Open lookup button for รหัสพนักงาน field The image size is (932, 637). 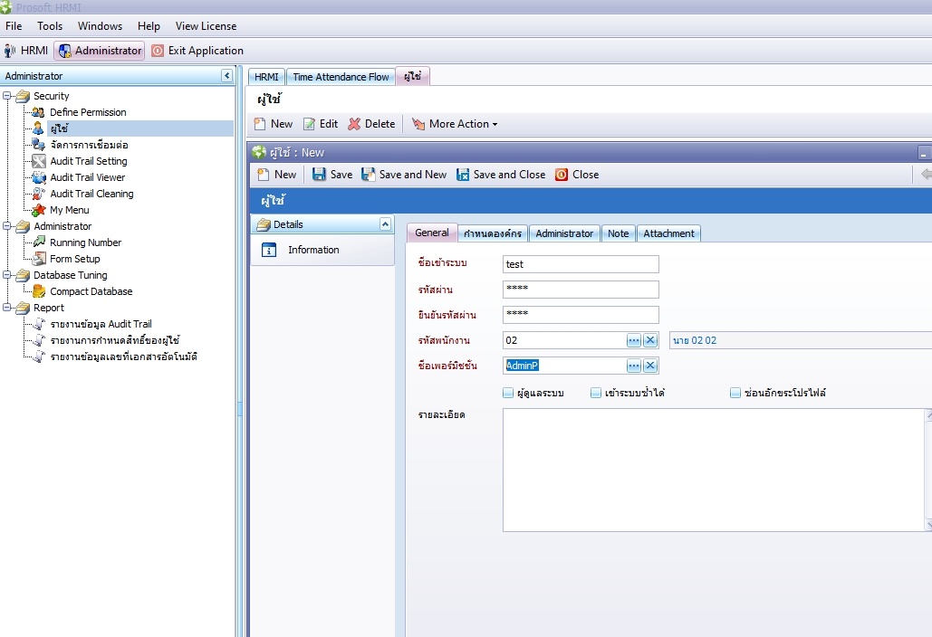[634, 340]
